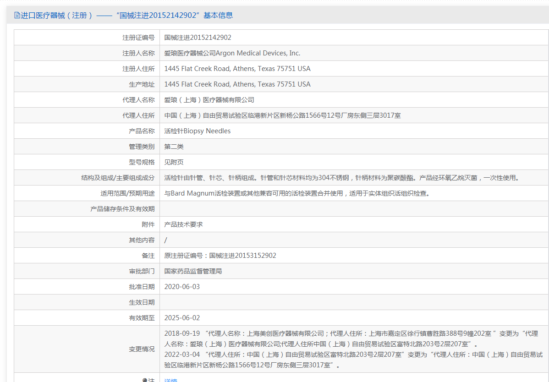Image resolution: width=549 pixels, height=382 pixels.
Task: Click the 产品储存条件及有效期 label
Action: [x=122, y=209]
